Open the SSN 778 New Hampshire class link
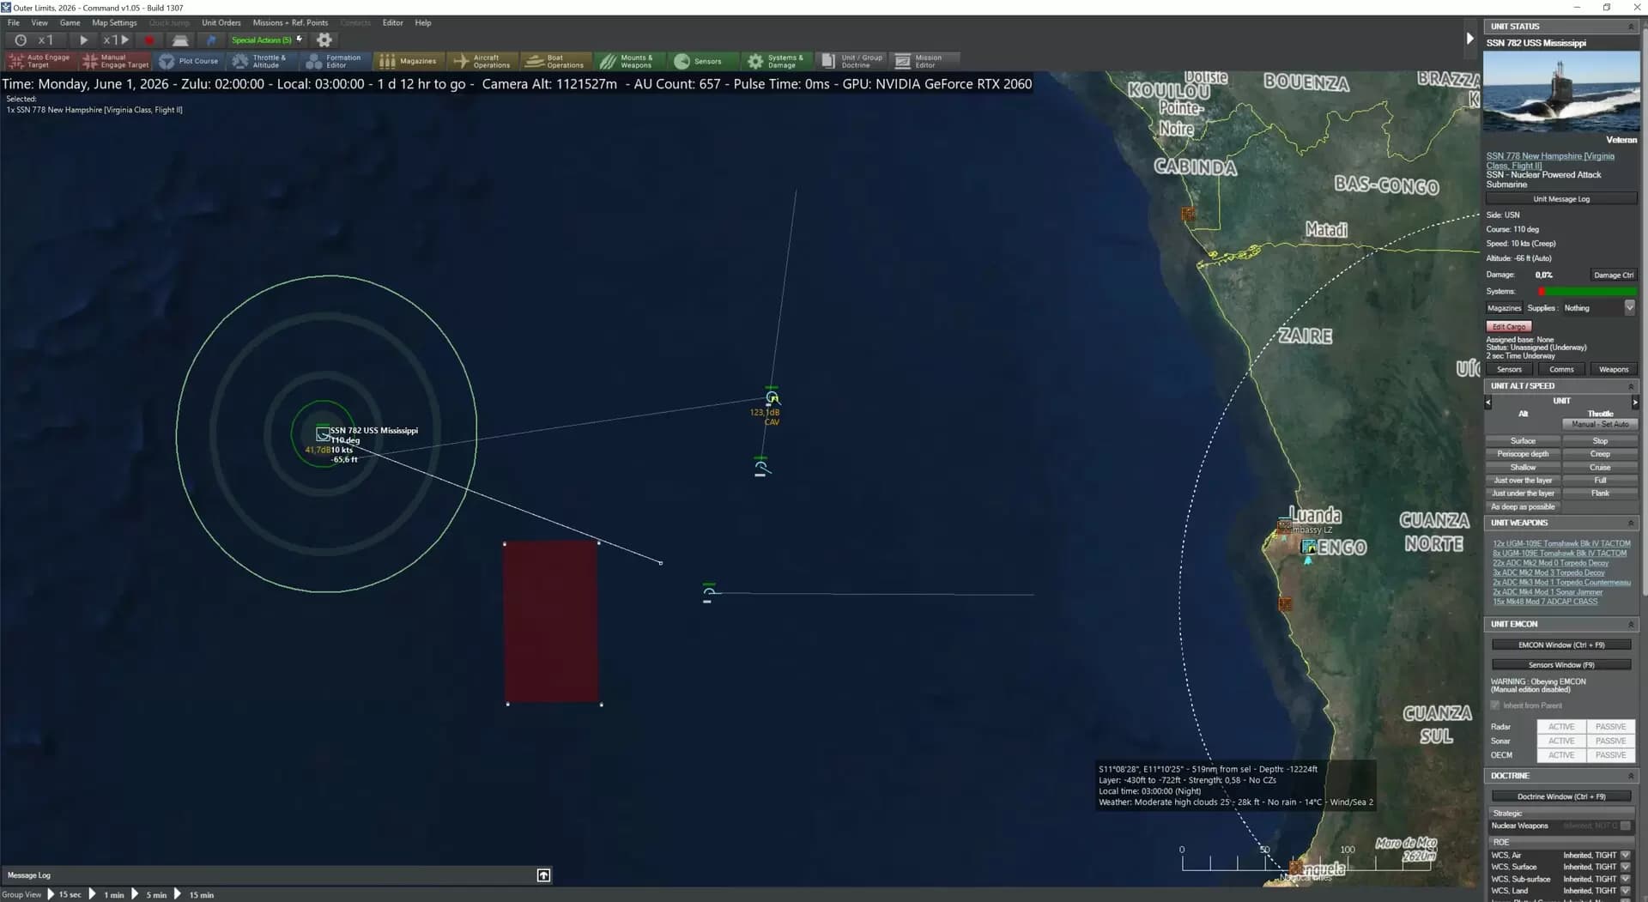Image resolution: width=1648 pixels, height=902 pixels. coord(1550,160)
